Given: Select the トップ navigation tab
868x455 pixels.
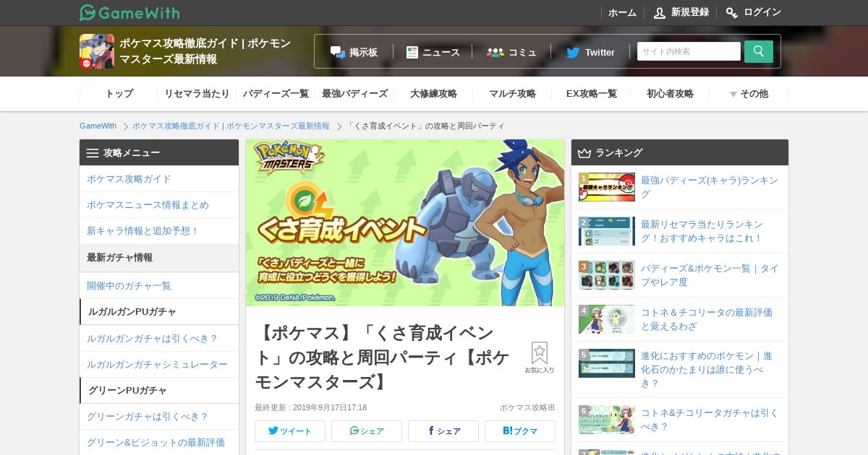Looking at the screenshot, I should coord(119,94).
